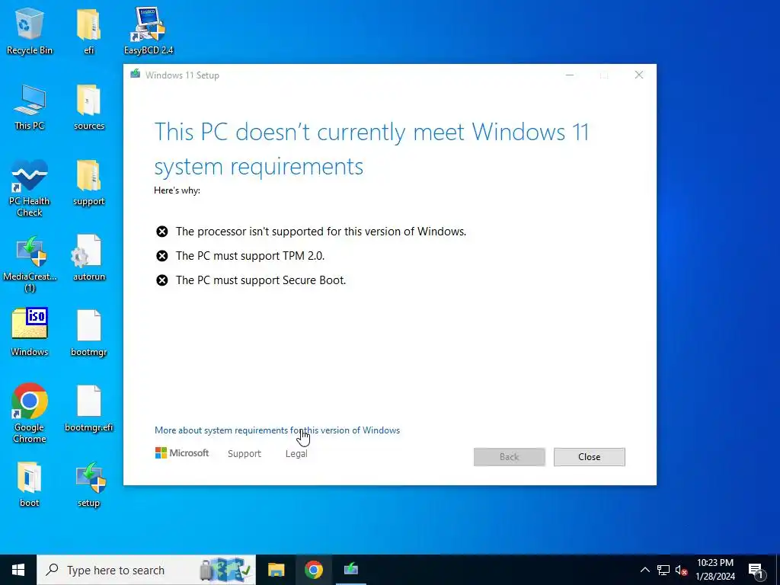Open the Windows Start menu
Screen dimensions: 780x585
pyautogui.click(x=18, y=570)
